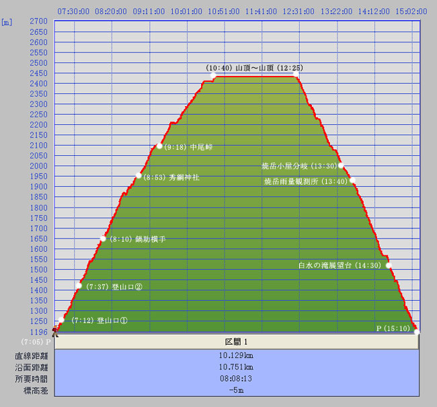Click the 1196 minimum elevation label
This screenshot has width=437, height=407.
pyautogui.click(x=39, y=332)
